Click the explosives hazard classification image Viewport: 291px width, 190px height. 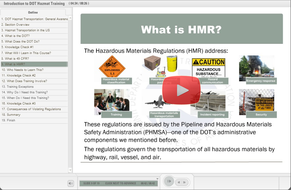click(x=112, y=67)
